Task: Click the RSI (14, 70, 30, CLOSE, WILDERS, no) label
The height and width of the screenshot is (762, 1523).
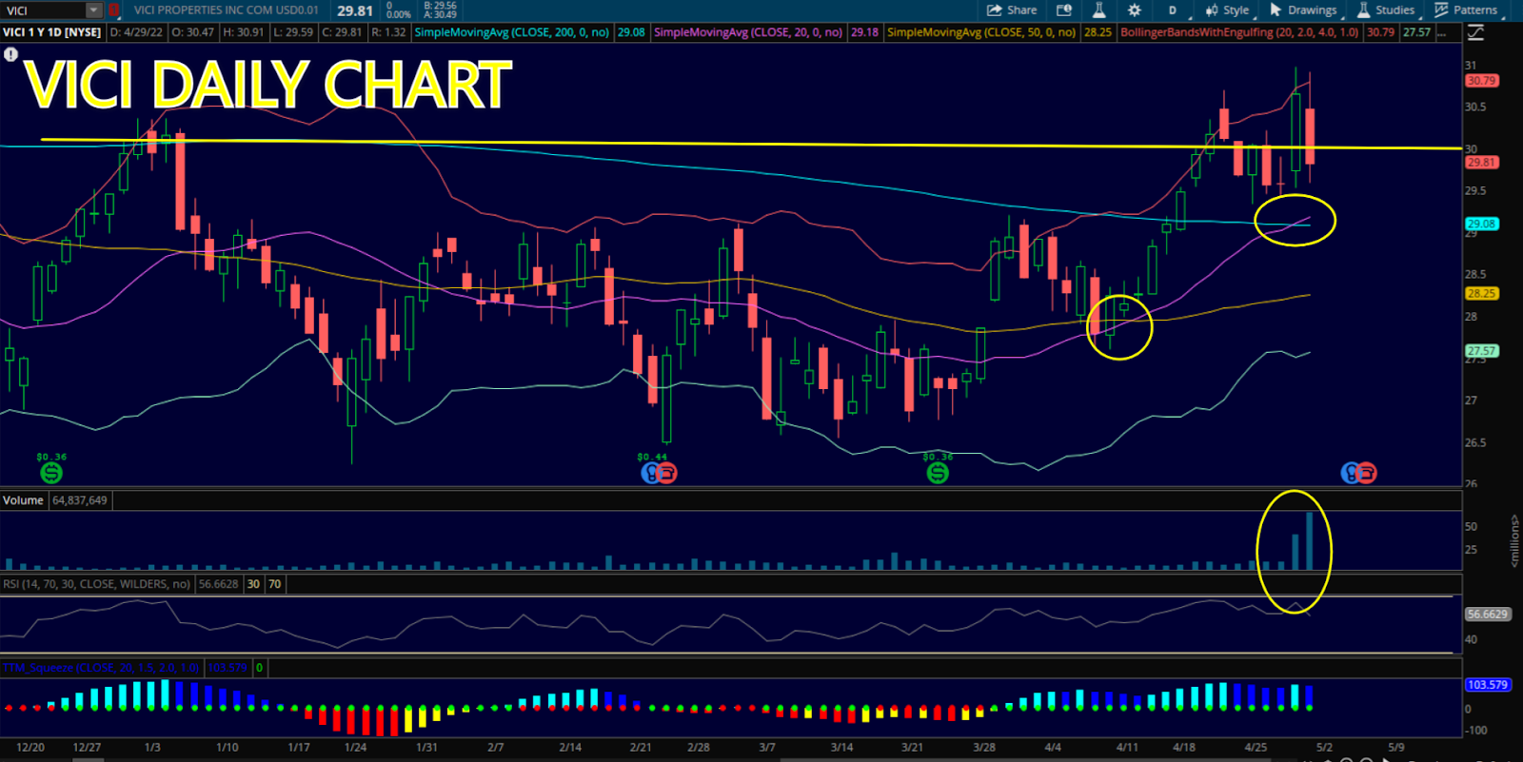Action: click(x=96, y=584)
